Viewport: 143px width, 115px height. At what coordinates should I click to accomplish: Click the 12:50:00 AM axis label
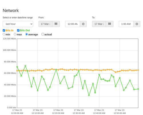[120, 113]
